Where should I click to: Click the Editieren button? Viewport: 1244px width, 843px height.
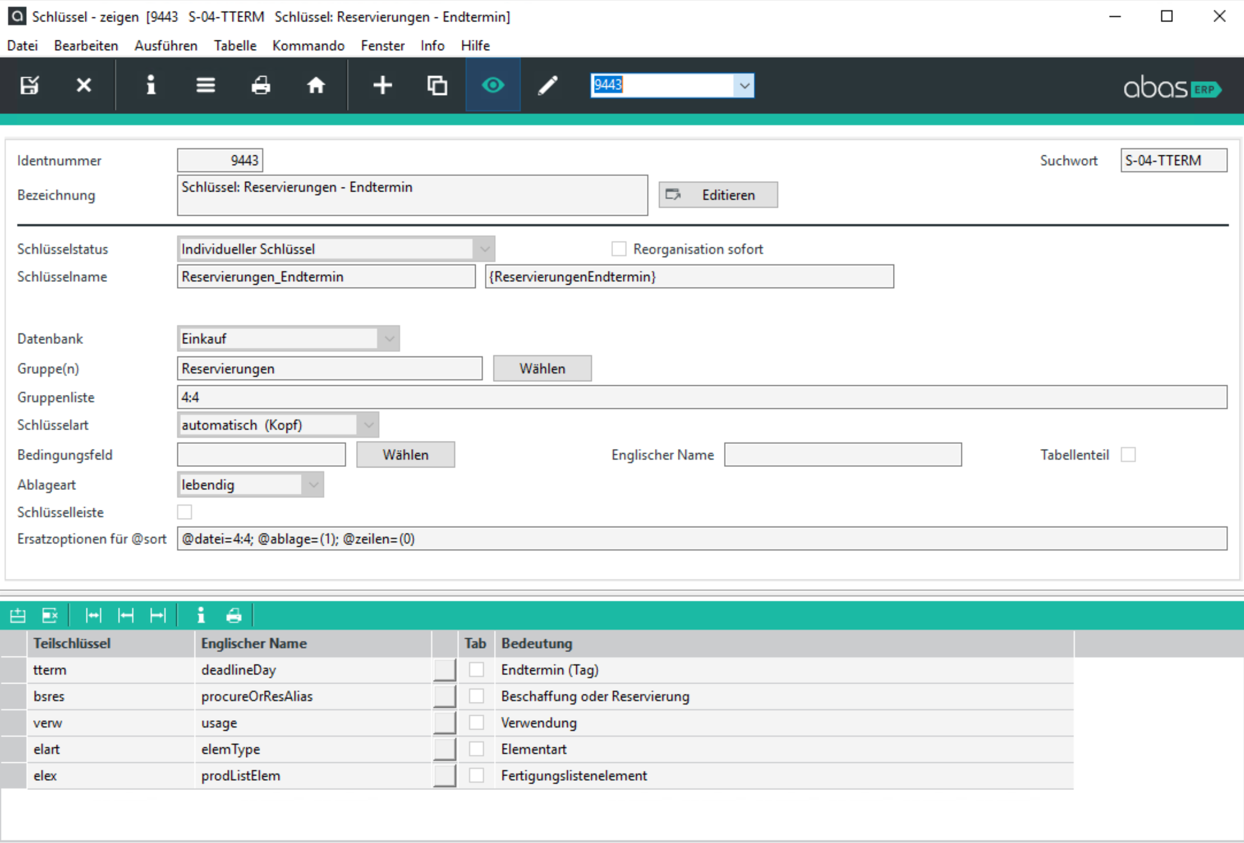point(718,195)
